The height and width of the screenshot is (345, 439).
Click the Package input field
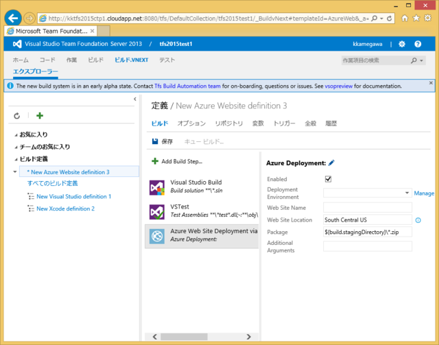pyautogui.click(x=368, y=232)
